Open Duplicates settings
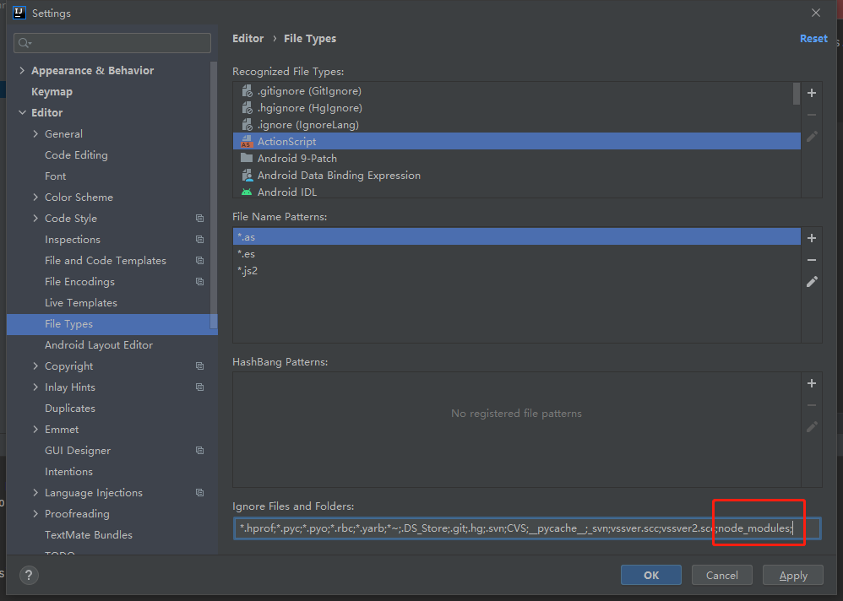Image resolution: width=843 pixels, height=601 pixels. pos(70,409)
